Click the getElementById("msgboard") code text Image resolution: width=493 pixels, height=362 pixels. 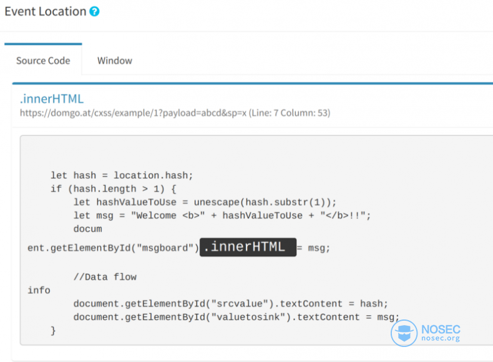coord(113,248)
